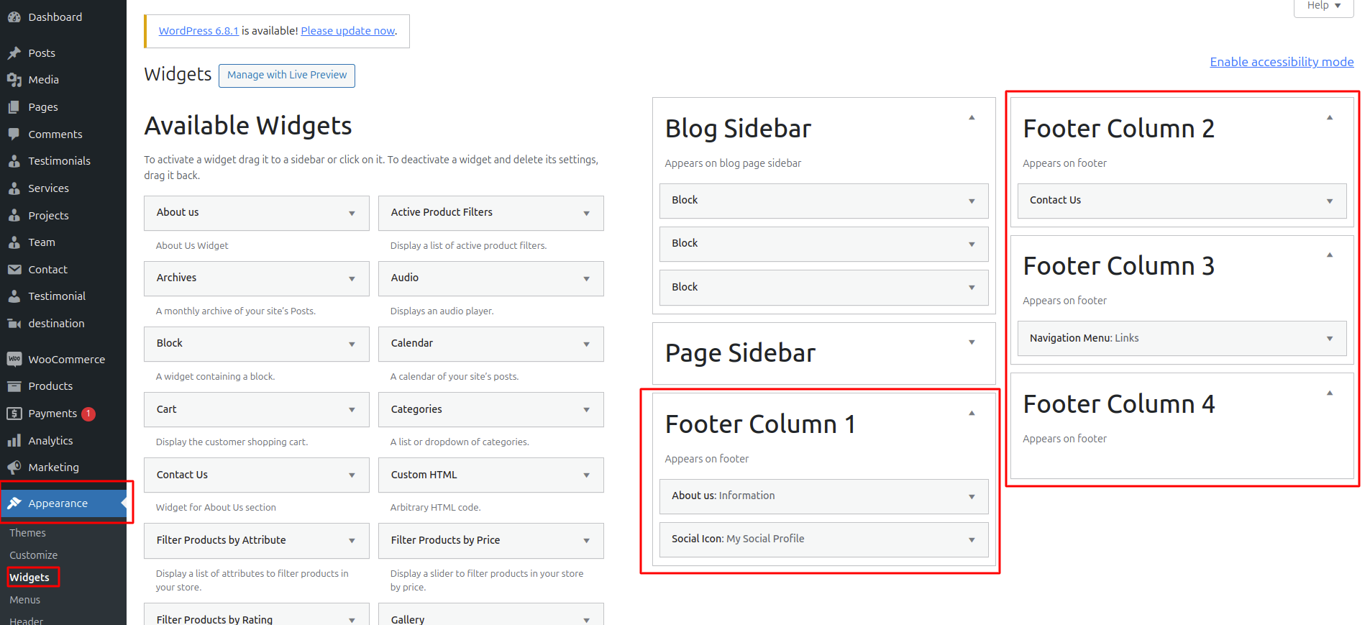Viewport: 1370px width, 625px height.
Task: Collapse the Footer Column 2 panel
Action: 1330,118
